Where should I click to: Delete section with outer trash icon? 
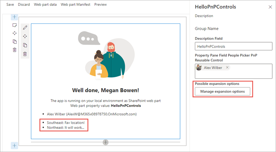[14, 50]
